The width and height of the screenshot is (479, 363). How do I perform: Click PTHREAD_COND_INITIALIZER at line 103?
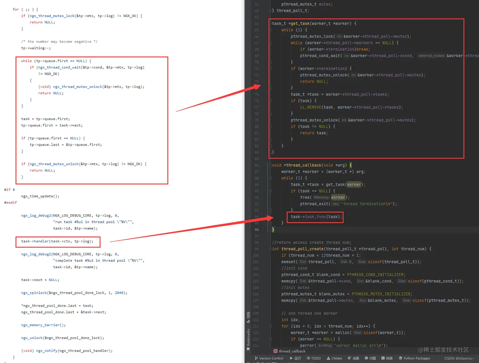tap(375, 275)
